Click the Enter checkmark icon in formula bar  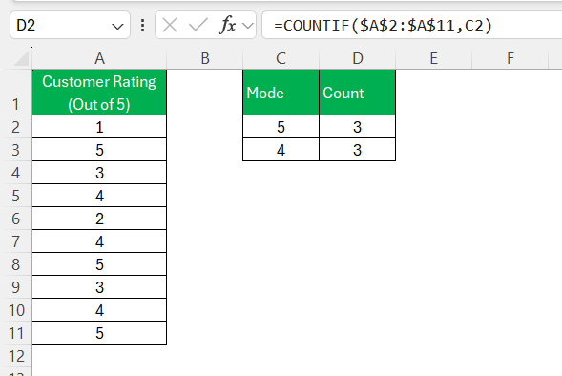[x=198, y=26]
